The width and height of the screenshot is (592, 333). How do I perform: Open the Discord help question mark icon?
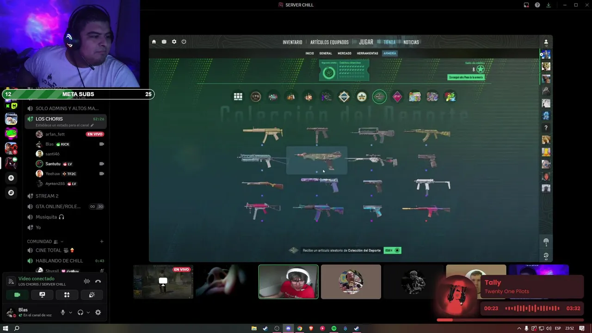pyautogui.click(x=537, y=5)
